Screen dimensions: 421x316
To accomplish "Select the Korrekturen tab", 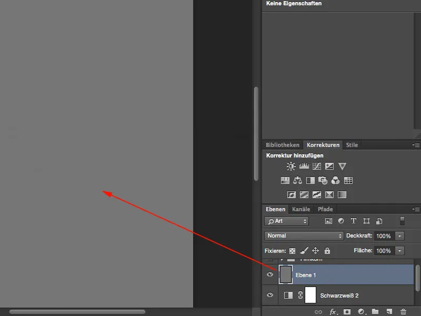I will point(323,145).
